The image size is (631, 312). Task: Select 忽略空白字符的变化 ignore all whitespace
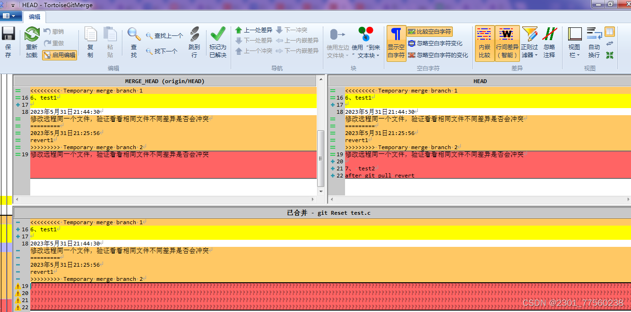coord(438,55)
